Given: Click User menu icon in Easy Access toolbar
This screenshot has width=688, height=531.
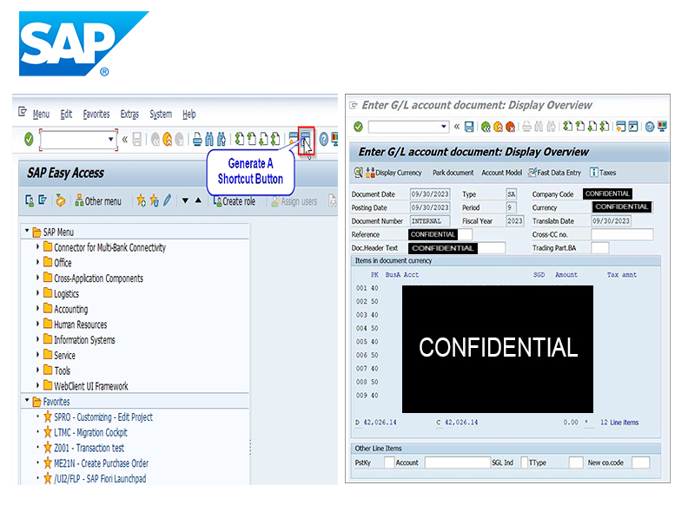Looking at the screenshot, I should 30,200.
